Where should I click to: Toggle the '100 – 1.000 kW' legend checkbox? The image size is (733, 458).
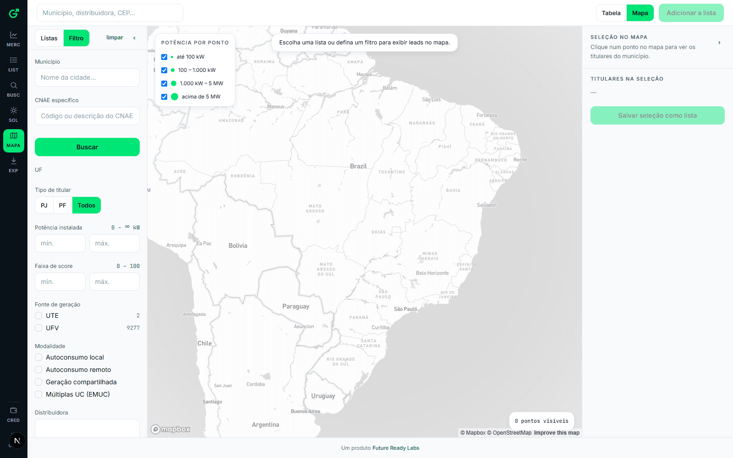(164, 70)
